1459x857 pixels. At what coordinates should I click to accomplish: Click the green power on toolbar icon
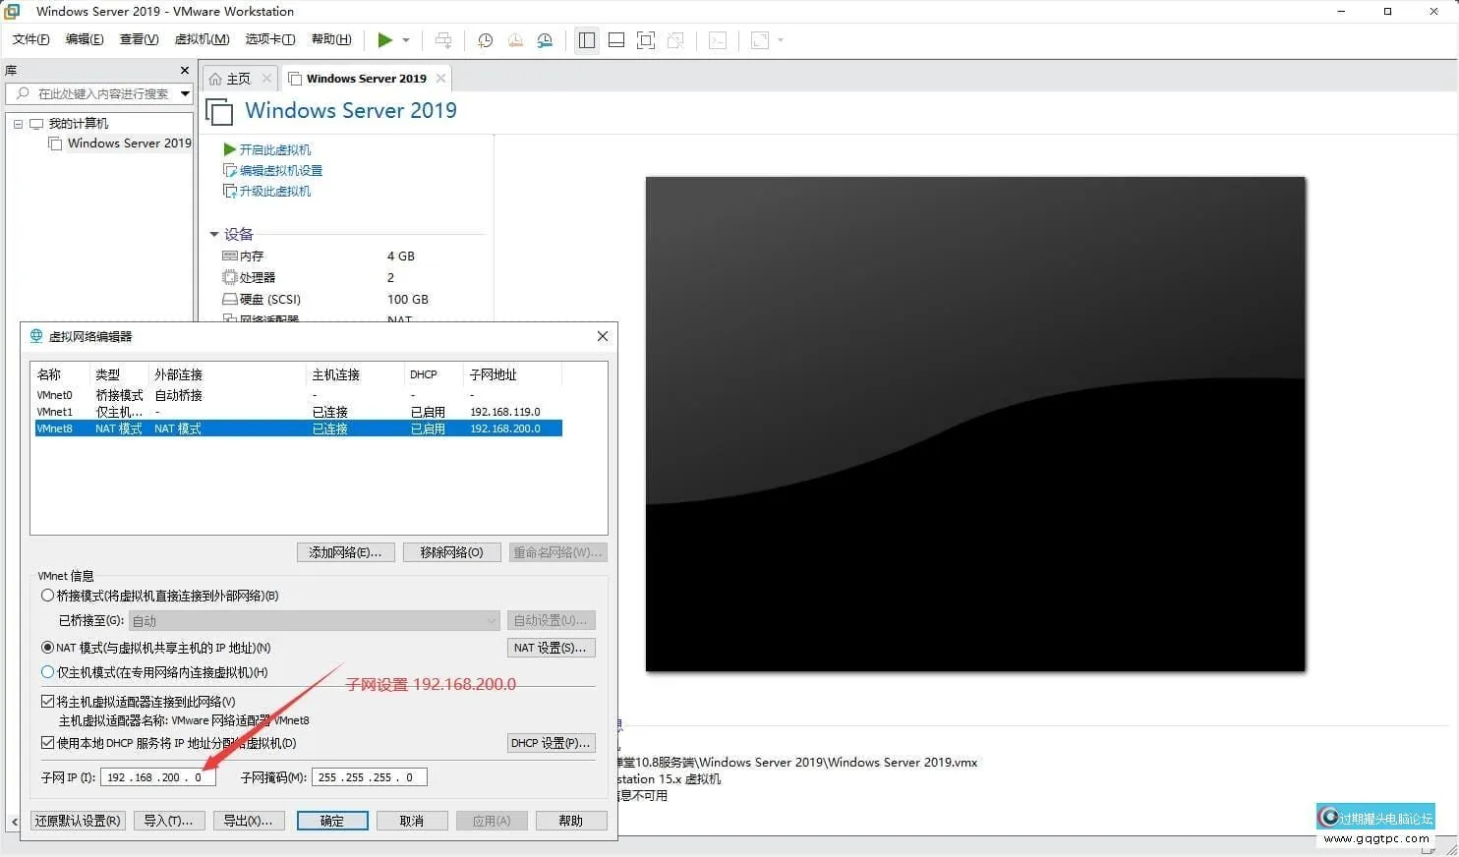click(384, 40)
